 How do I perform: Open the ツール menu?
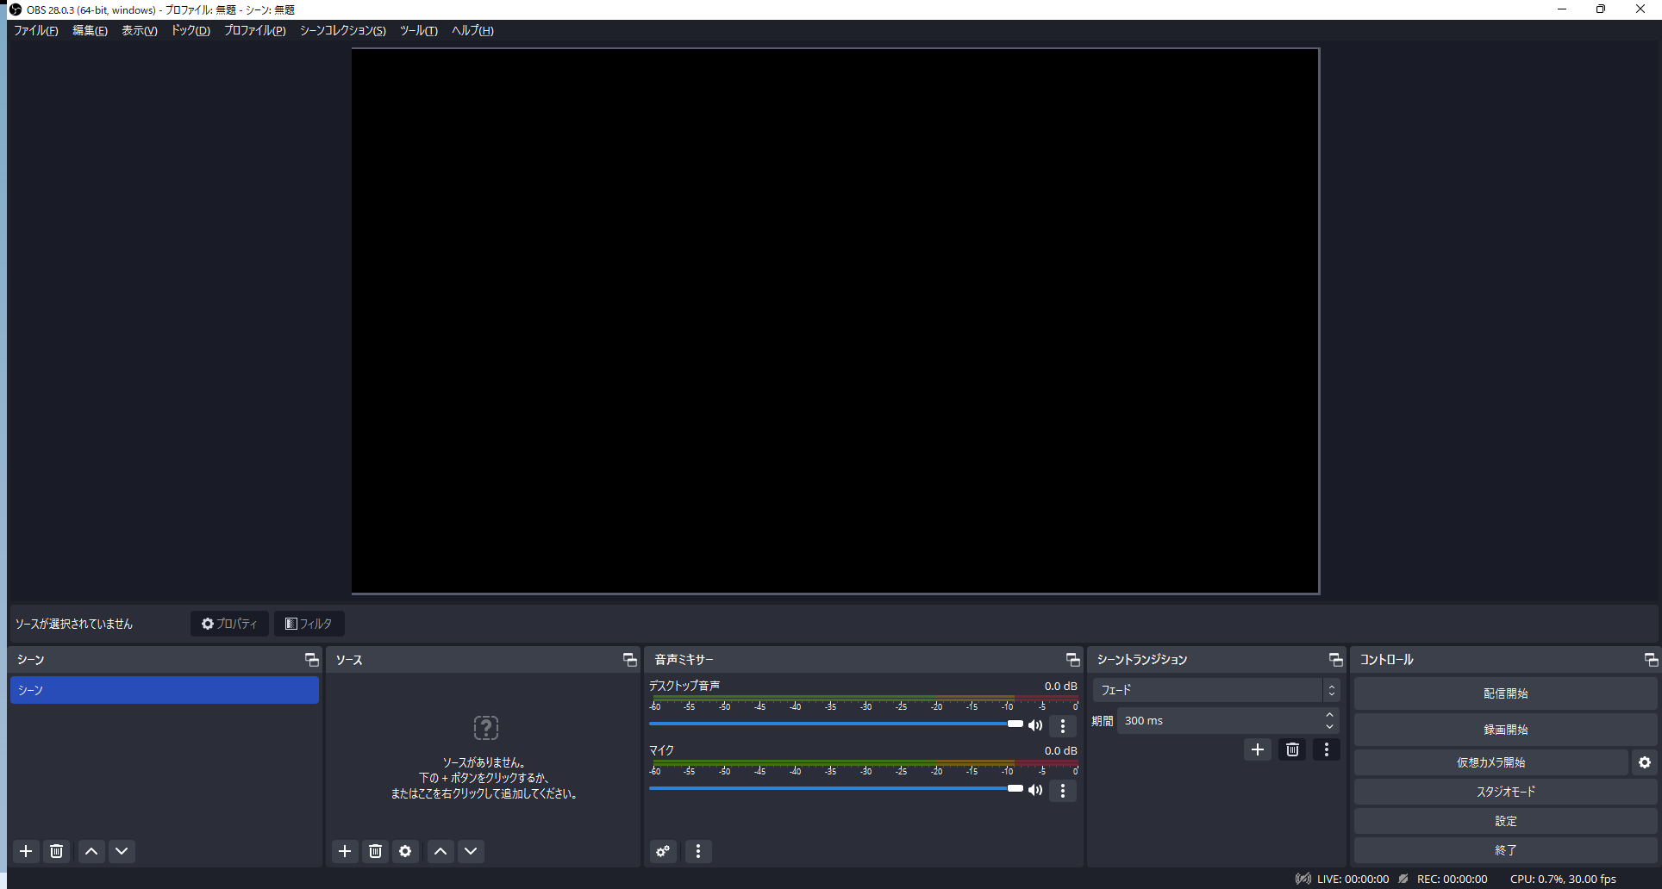click(418, 30)
